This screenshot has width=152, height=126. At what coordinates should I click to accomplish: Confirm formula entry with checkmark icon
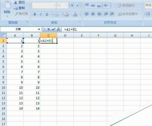54,29
